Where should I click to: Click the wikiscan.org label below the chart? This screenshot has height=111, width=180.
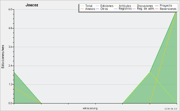90,108
